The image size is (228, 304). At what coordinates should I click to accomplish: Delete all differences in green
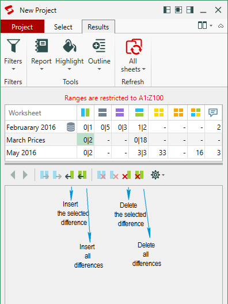click(x=139, y=175)
